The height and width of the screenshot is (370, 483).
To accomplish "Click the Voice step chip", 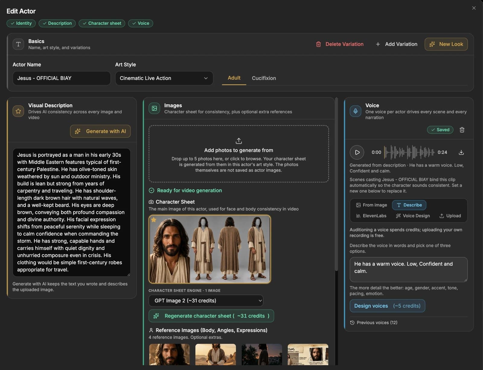I will 140,23.
